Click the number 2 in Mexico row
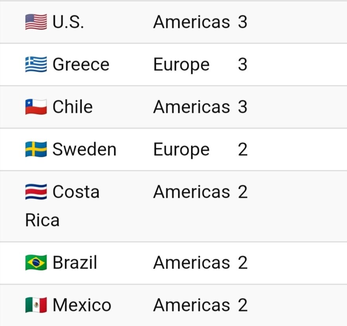Screen dimensions: 347x326 [242, 305]
